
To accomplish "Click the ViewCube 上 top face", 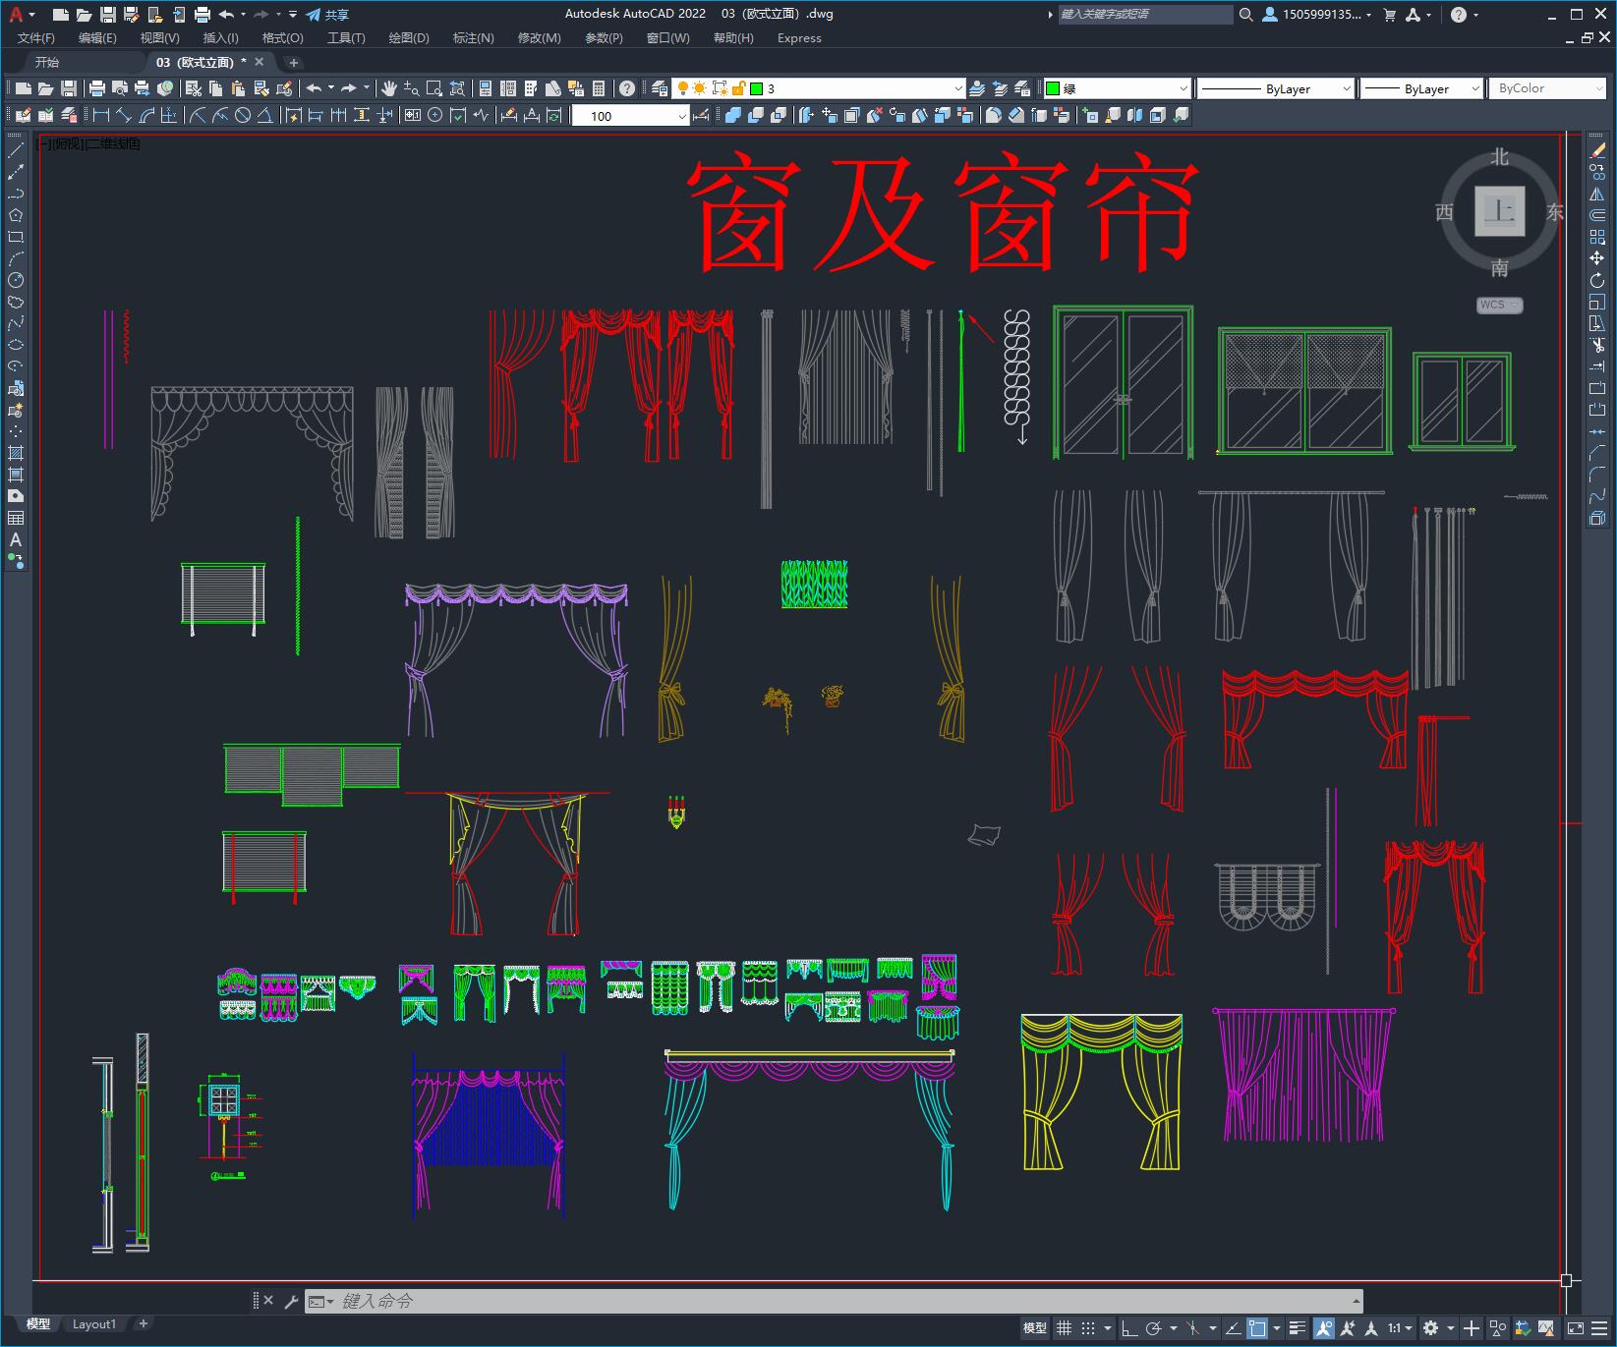I will point(1499,210).
